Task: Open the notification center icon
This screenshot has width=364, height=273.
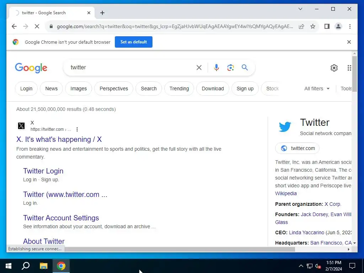Action: [x=352, y=266]
